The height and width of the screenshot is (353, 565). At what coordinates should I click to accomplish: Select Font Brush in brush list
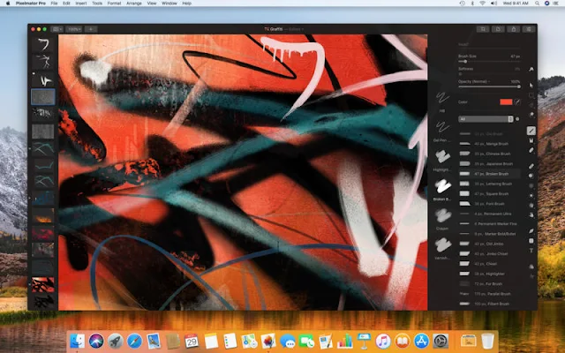coord(489,204)
